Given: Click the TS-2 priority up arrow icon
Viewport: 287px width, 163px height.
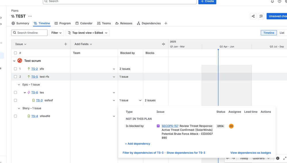Looking at the screenshot, I should point(29,69).
